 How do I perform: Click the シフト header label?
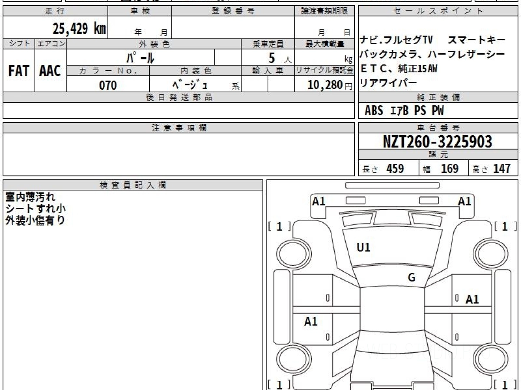coord(19,44)
